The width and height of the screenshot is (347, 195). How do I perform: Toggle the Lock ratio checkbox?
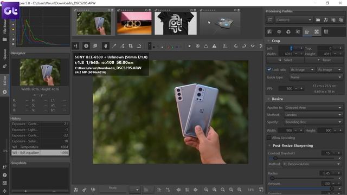[269, 69]
